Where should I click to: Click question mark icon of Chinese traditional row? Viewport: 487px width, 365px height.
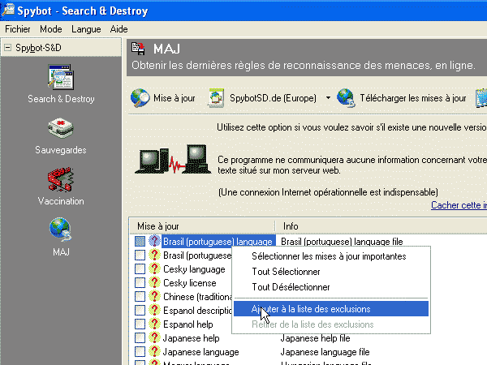click(154, 296)
